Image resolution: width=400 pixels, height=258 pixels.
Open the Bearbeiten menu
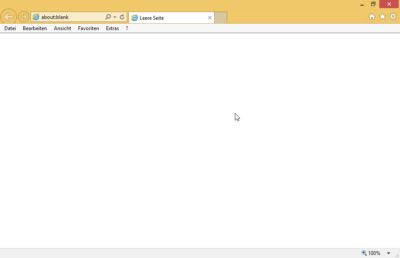[x=35, y=28]
